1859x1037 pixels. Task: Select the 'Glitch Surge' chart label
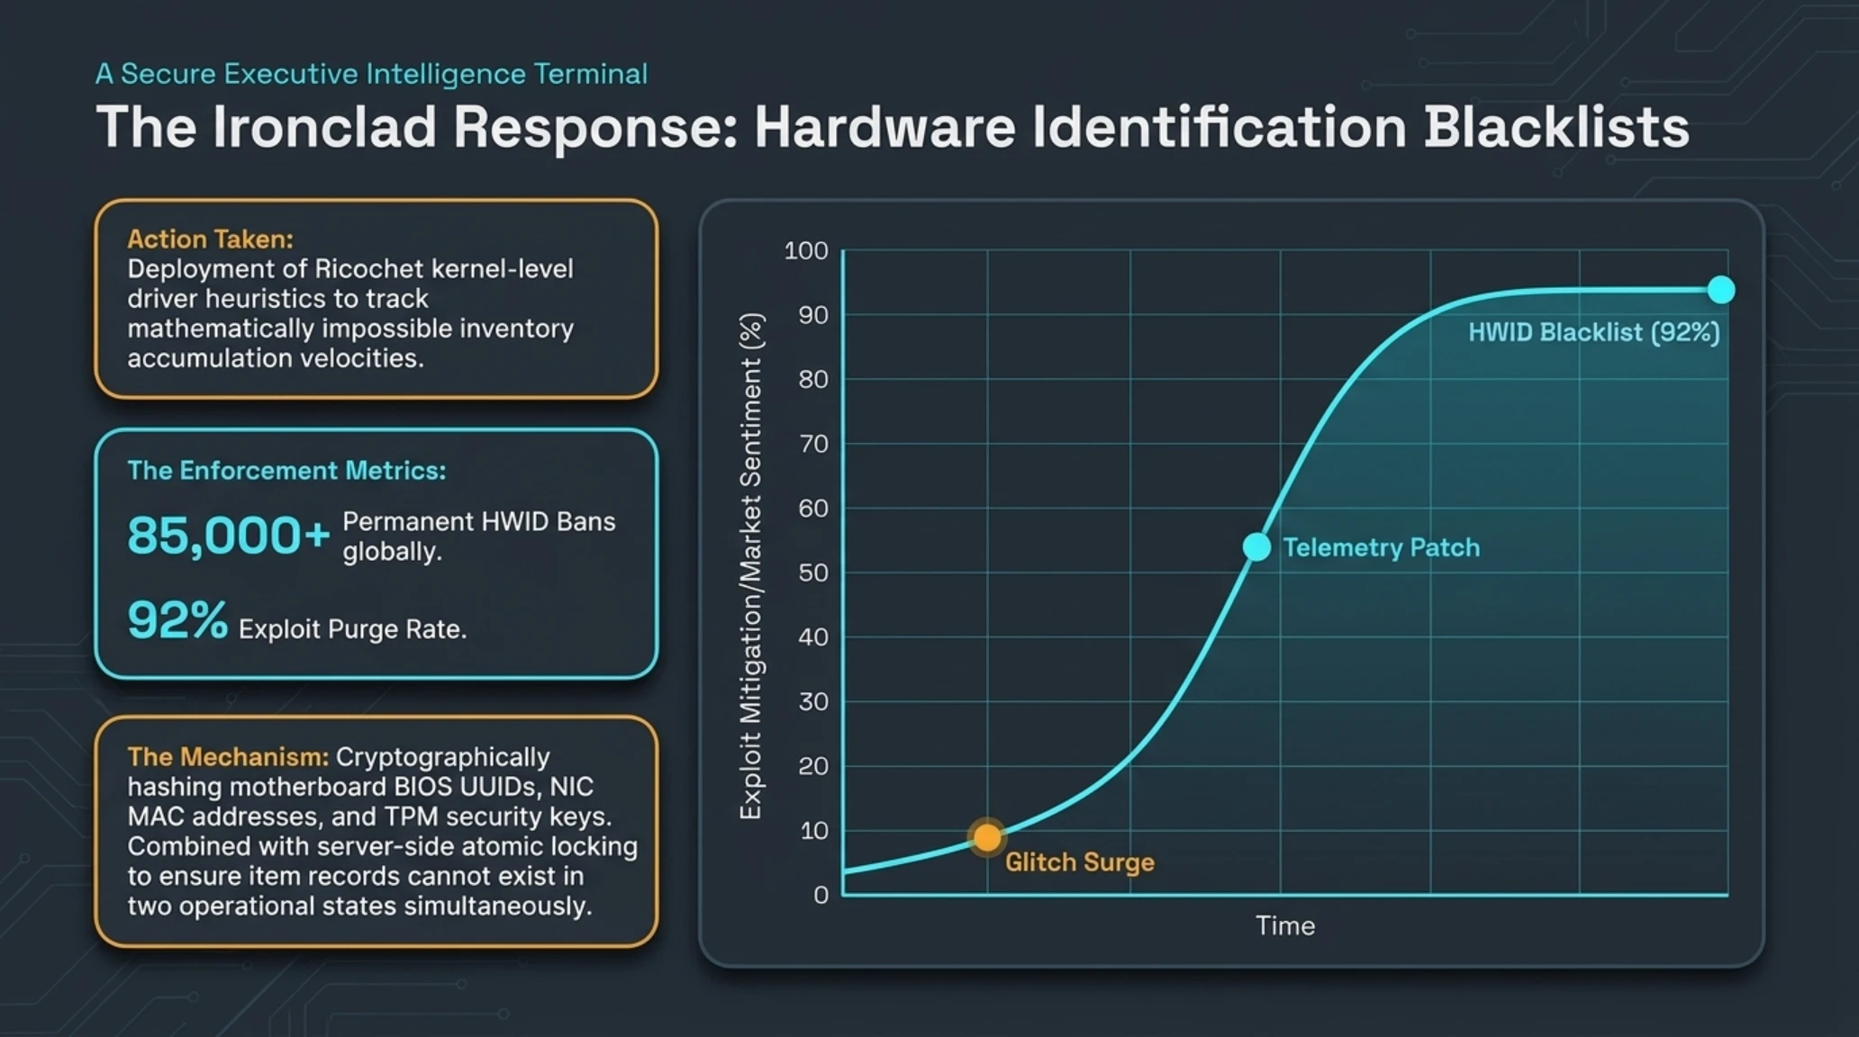tap(1079, 862)
